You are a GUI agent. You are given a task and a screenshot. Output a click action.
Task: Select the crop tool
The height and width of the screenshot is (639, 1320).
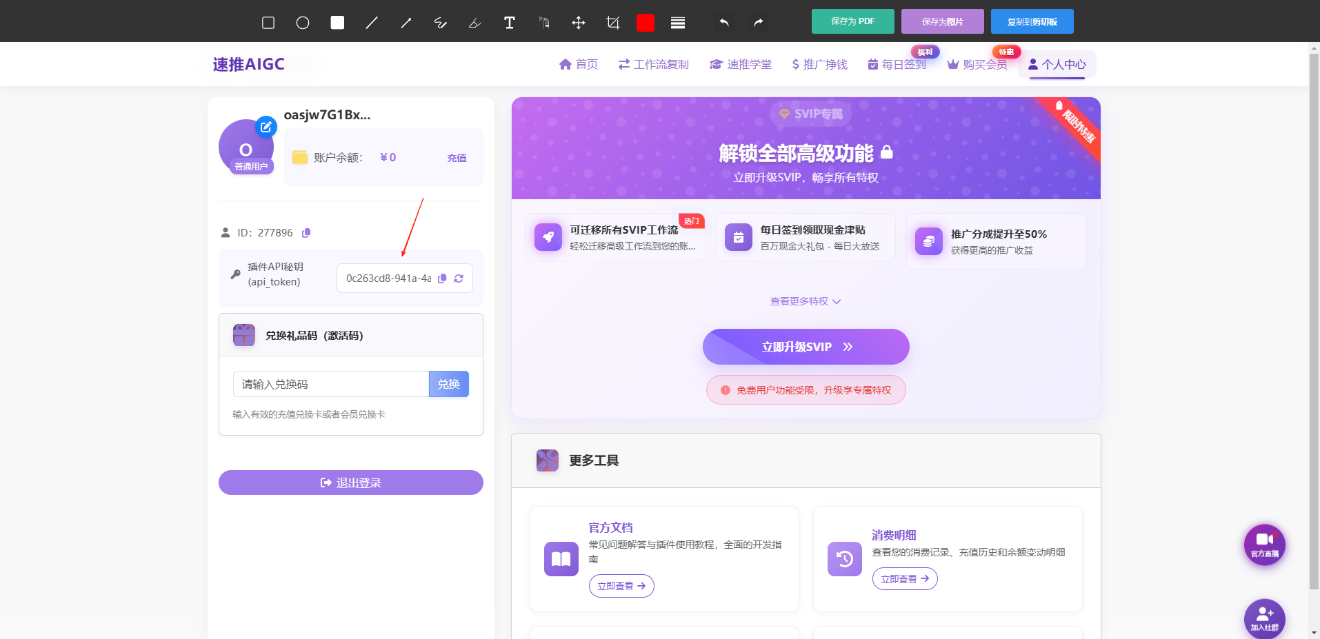pyautogui.click(x=613, y=23)
